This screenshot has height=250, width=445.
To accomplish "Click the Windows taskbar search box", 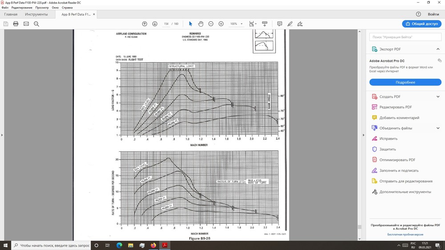I will click(51, 246).
